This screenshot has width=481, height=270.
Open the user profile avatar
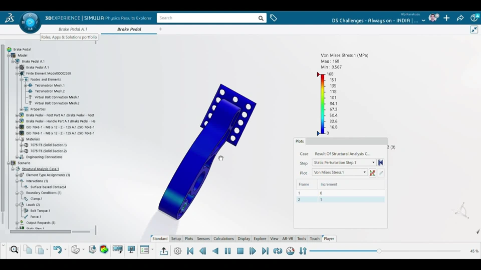pos(433,18)
